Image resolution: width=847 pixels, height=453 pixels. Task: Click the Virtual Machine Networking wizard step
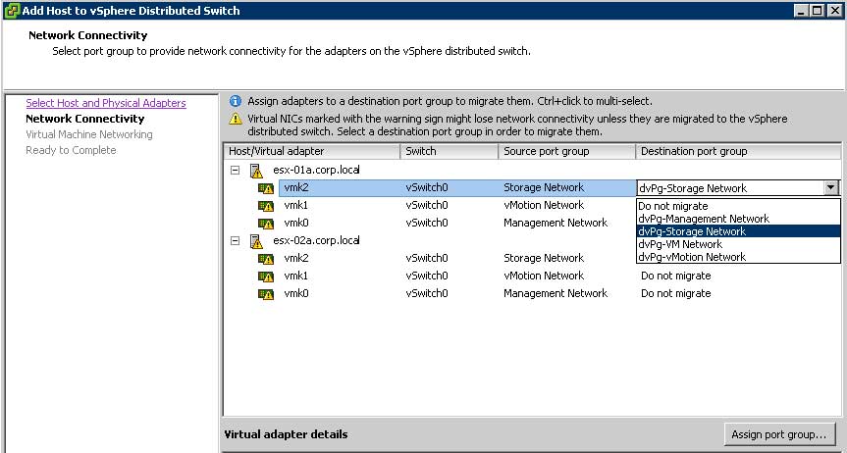coord(89,134)
